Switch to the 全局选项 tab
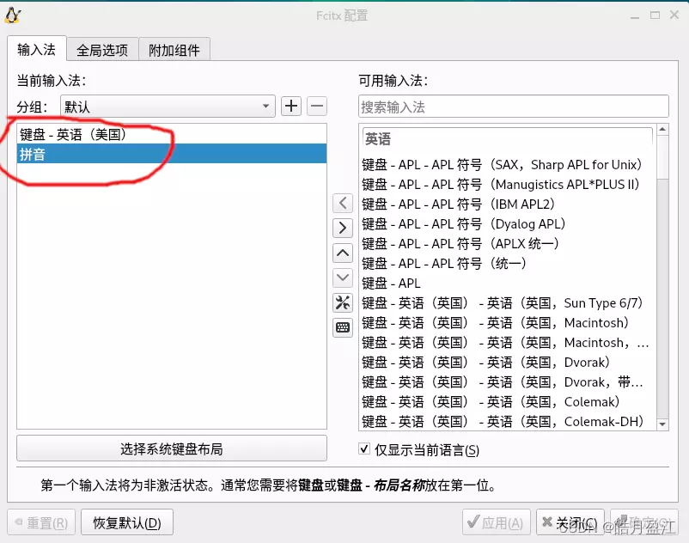Image resolution: width=689 pixels, height=543 pixels. [x=102, y=50]
